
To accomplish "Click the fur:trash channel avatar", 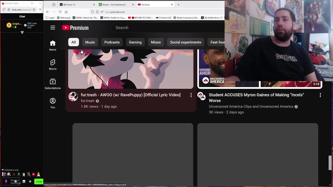I will pyautogui.click(x=73, y=97).
